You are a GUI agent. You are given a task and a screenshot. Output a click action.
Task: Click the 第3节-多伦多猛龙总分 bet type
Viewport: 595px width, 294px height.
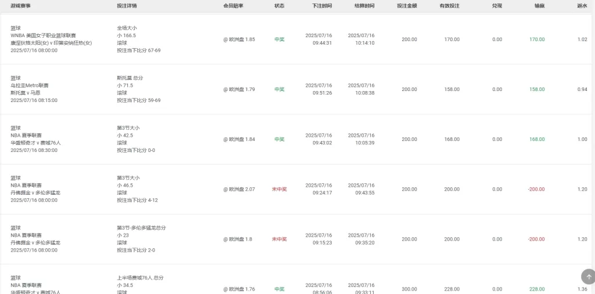point(142,228)
